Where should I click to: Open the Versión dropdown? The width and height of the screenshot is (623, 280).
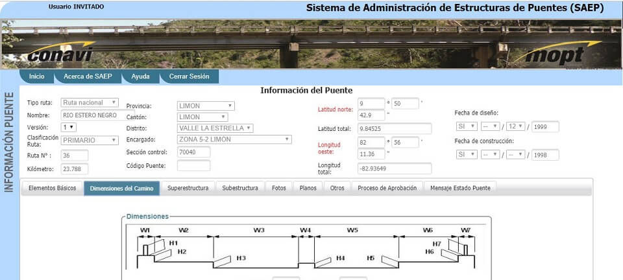[x=68, y=127]
